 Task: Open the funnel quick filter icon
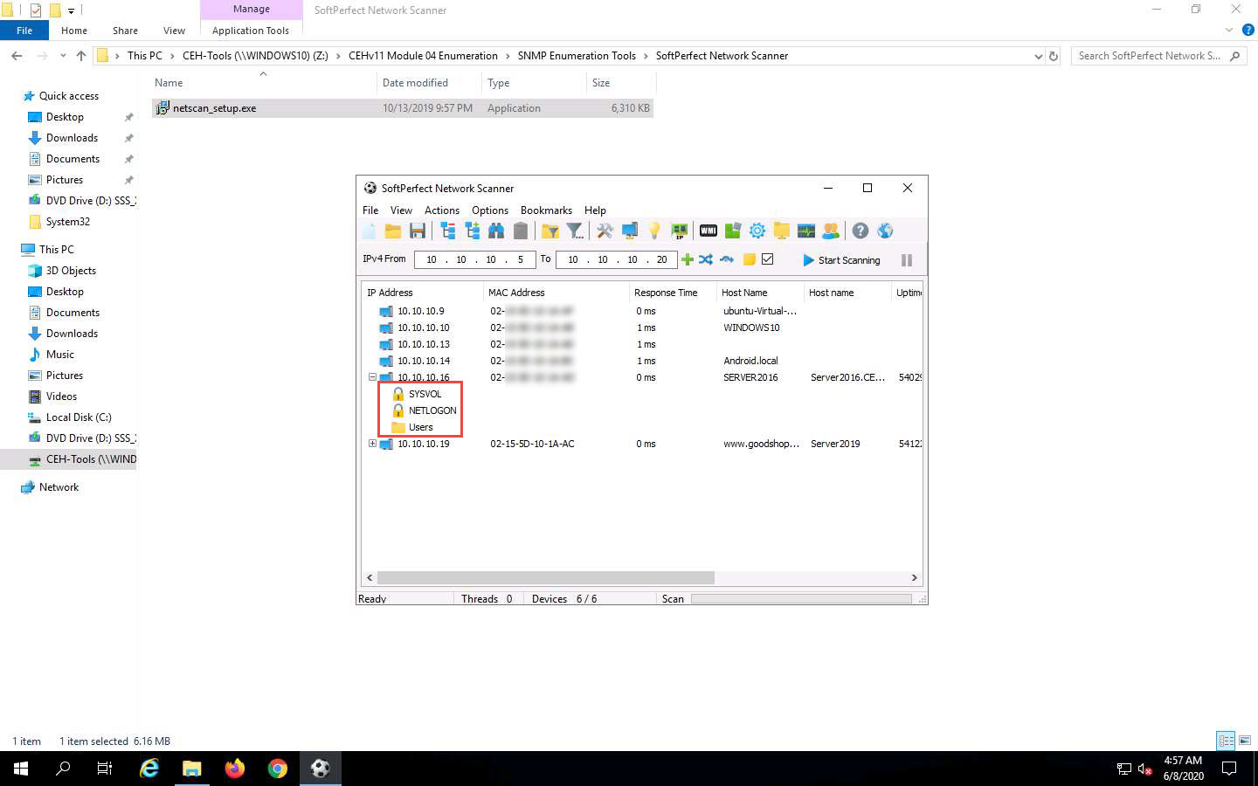575,231
